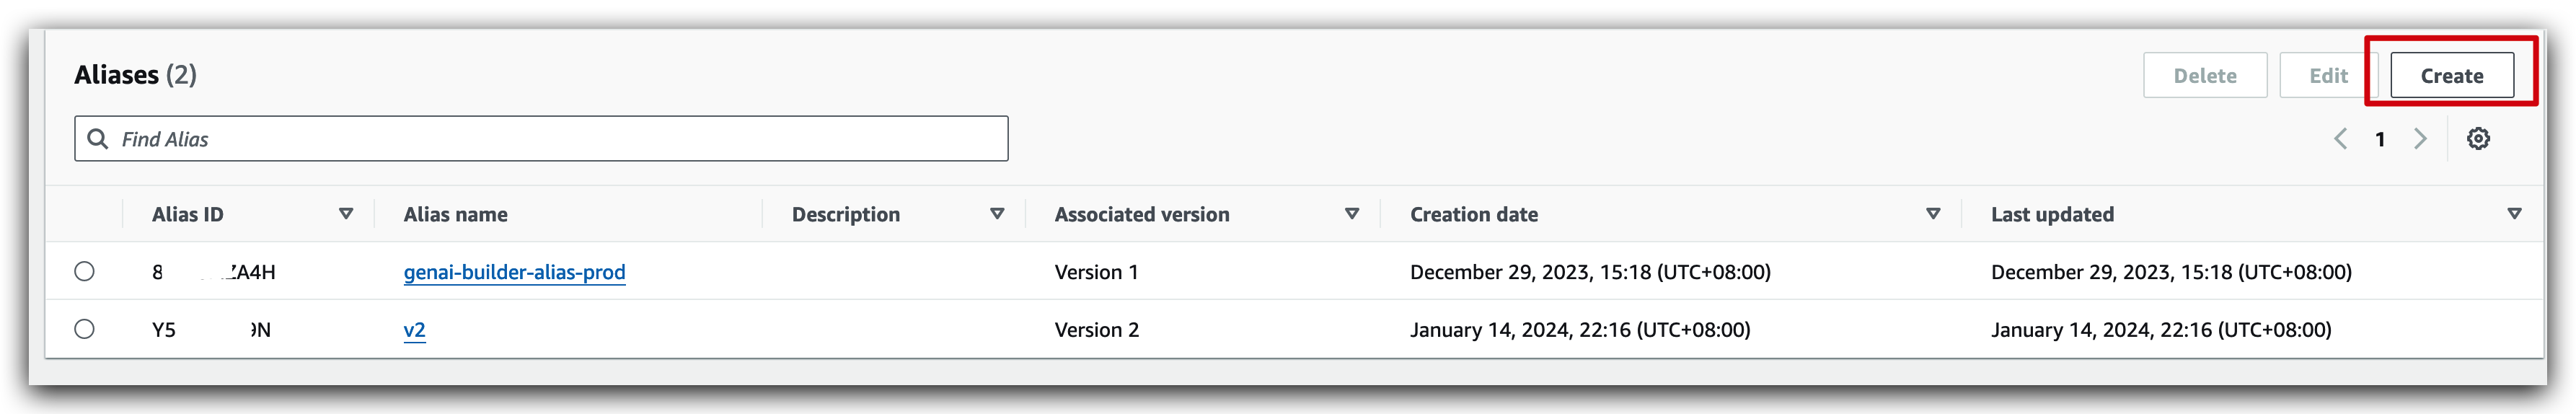Open table preferences gear icon

(x=2478, y=139)
